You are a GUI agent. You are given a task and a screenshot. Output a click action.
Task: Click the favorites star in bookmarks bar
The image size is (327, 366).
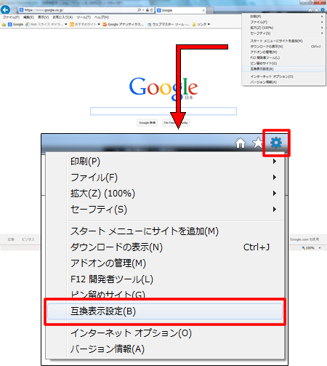click(x=4, y=25)
